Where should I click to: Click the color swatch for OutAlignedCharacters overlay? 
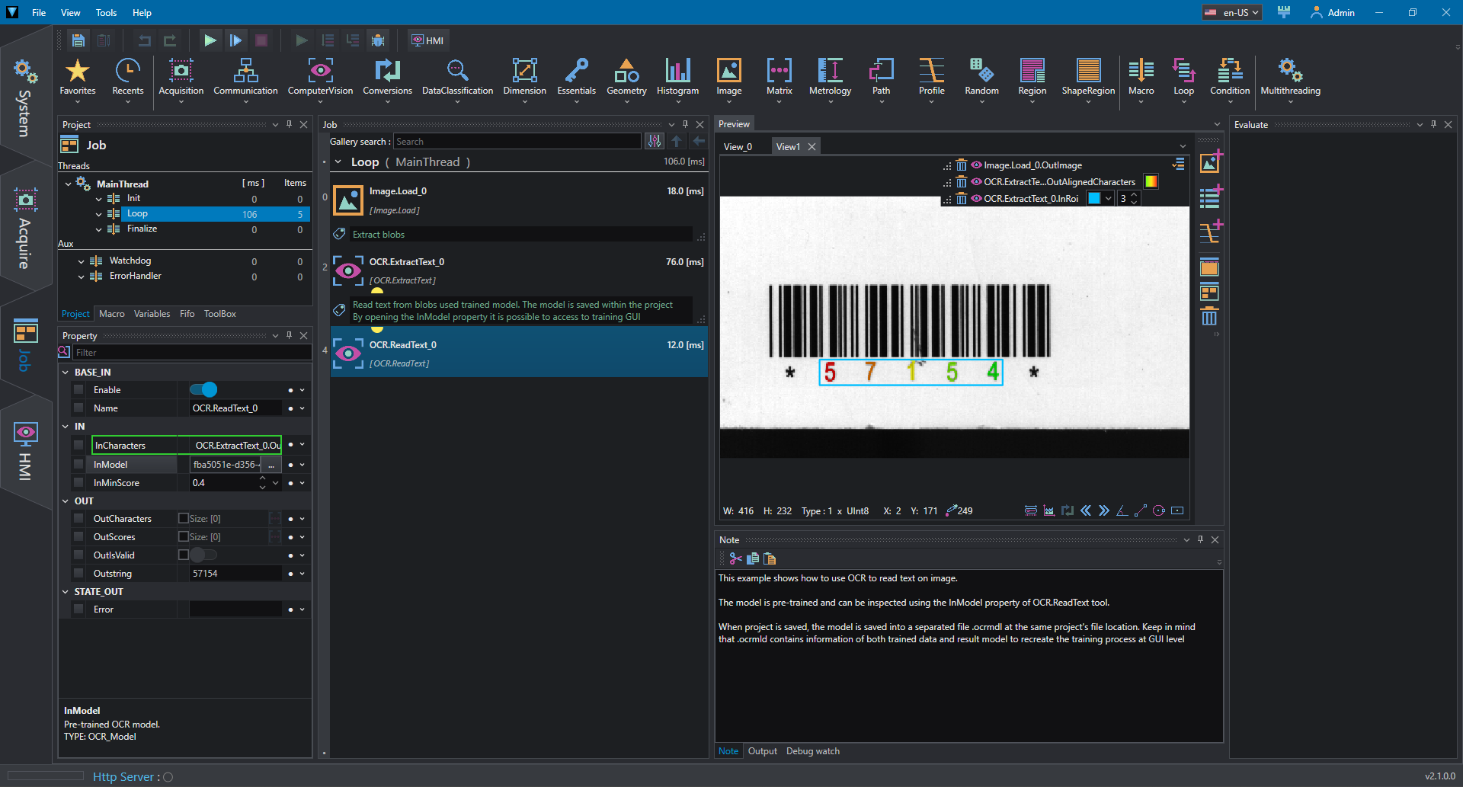click(x=1151, y=181)
